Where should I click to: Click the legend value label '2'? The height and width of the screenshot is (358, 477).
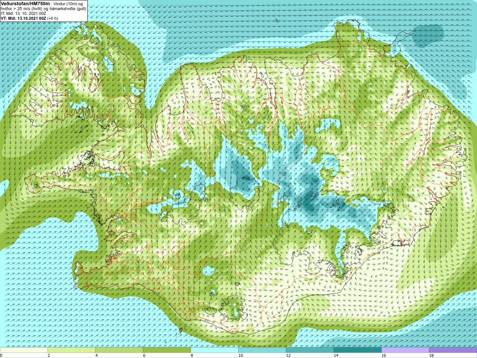[49, 355]
